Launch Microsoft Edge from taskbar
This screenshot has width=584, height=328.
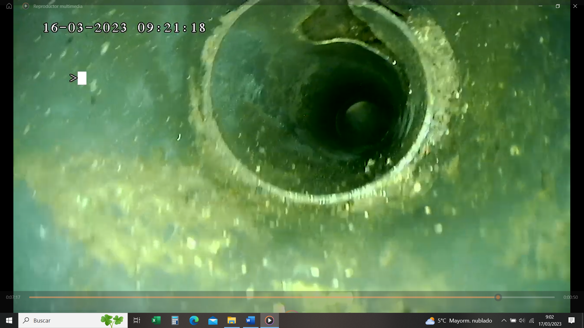pos(194,320)
